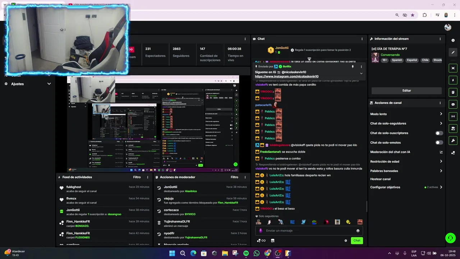Click the clip capture quick action icon
Viewport: 460px width, 259px height.
453,68
